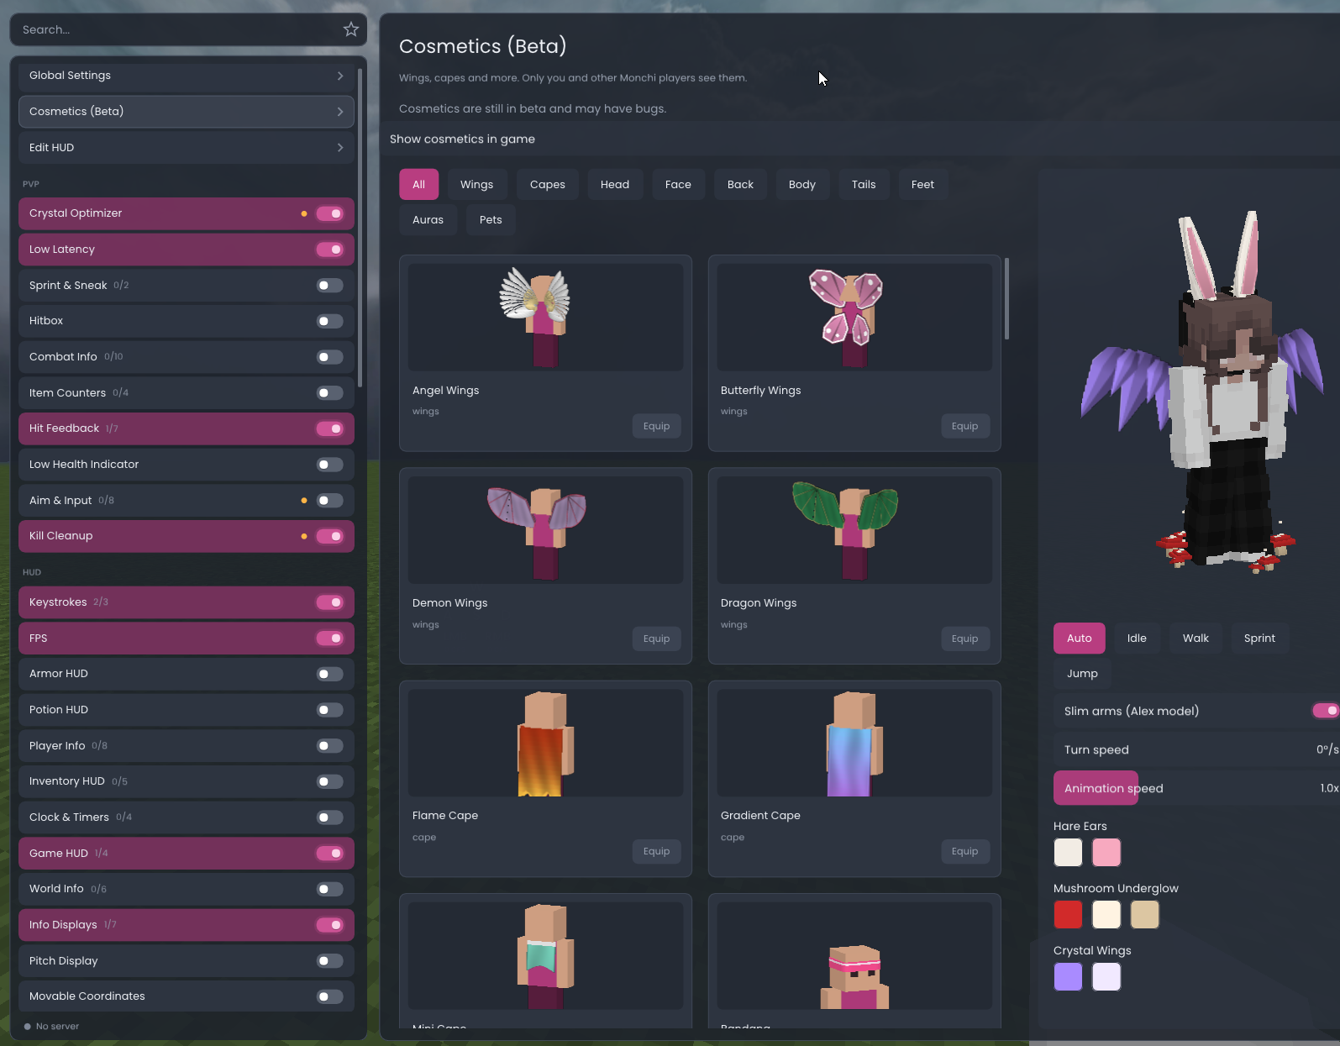Click the Flame Cape preview thumbnail

point(545,743)
